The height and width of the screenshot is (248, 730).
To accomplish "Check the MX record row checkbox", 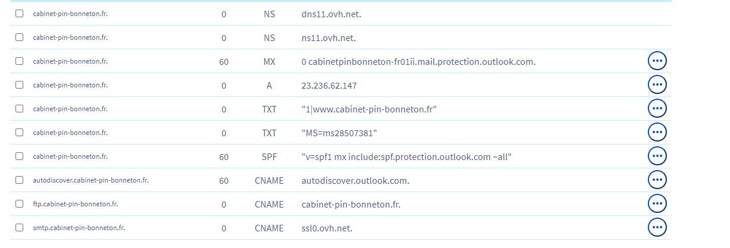I will coord(20,61).
